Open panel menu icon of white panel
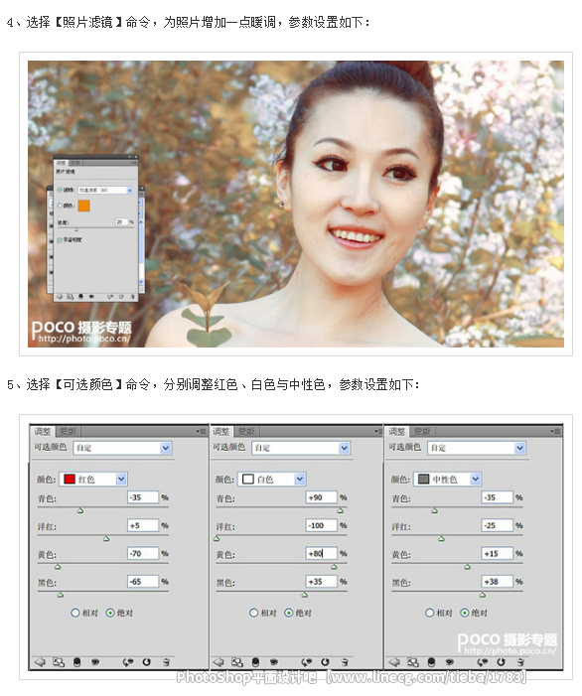 [x=378, y=432]
